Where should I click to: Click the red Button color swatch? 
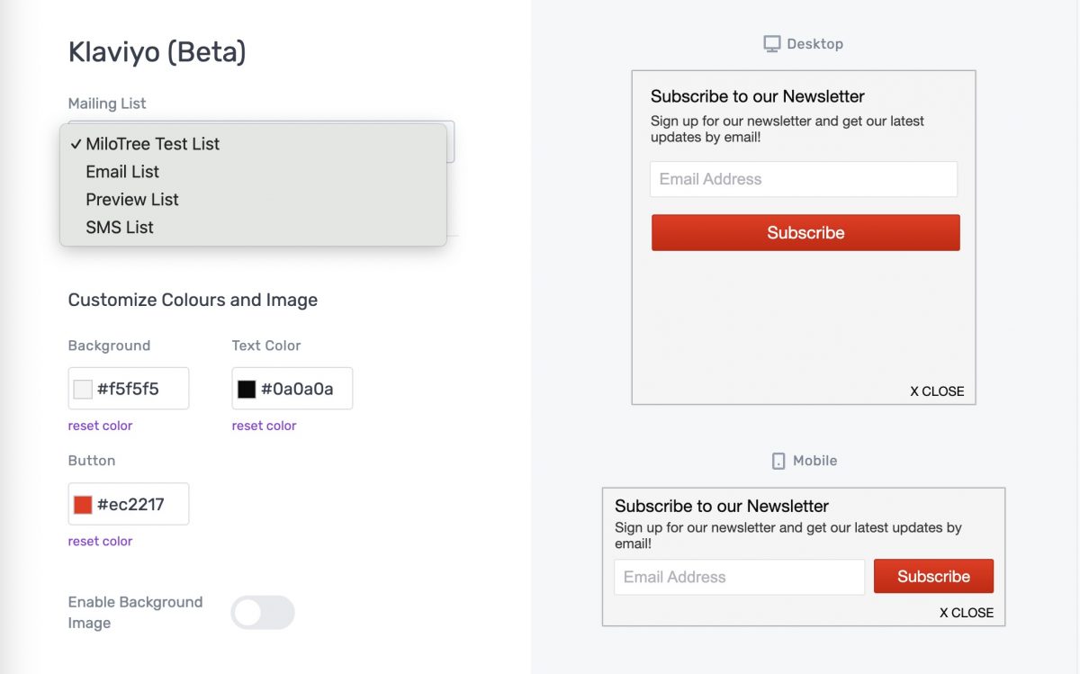[x=83, y=505]
